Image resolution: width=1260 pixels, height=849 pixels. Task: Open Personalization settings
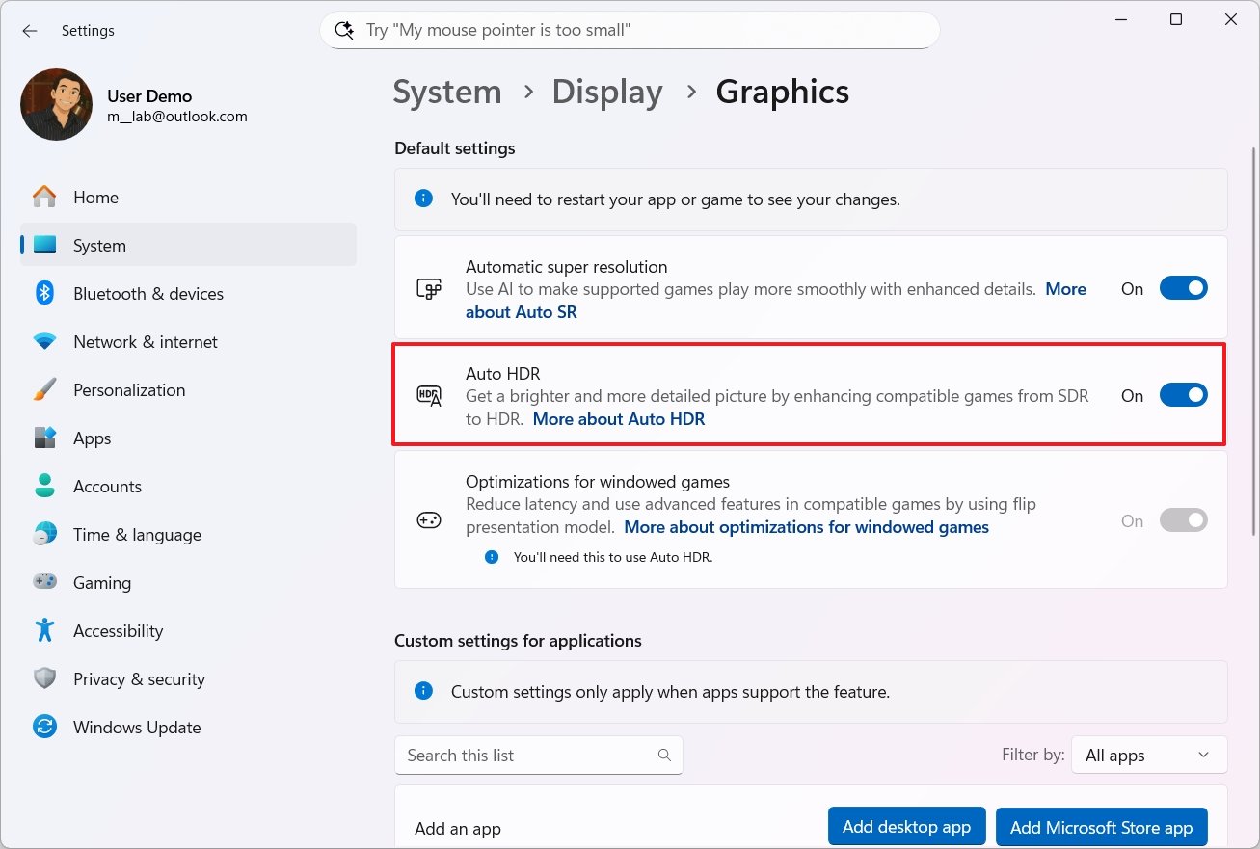(188, 390)
